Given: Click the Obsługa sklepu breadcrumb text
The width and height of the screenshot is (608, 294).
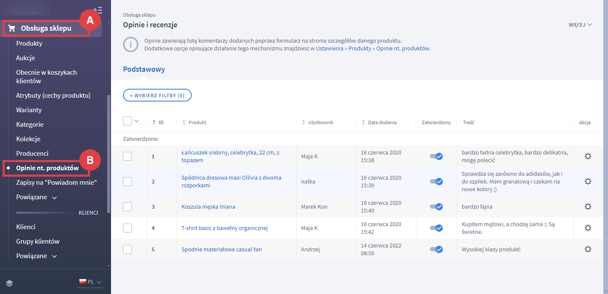Looking at the screenshot, I should [139, 15].
